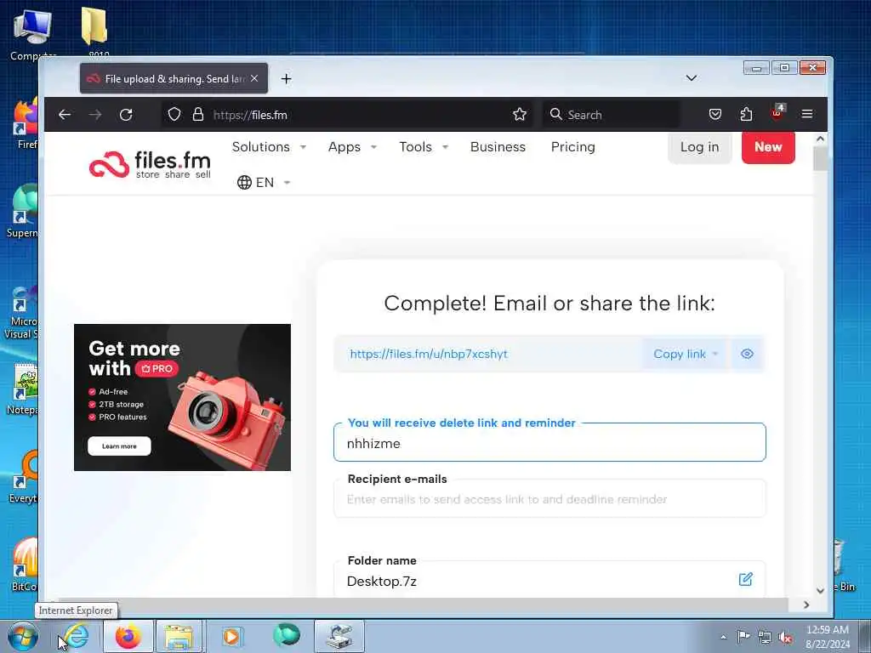
Task: Bookmark this page with the star icon
Action: pyautogui.click(x=520, y=115)
